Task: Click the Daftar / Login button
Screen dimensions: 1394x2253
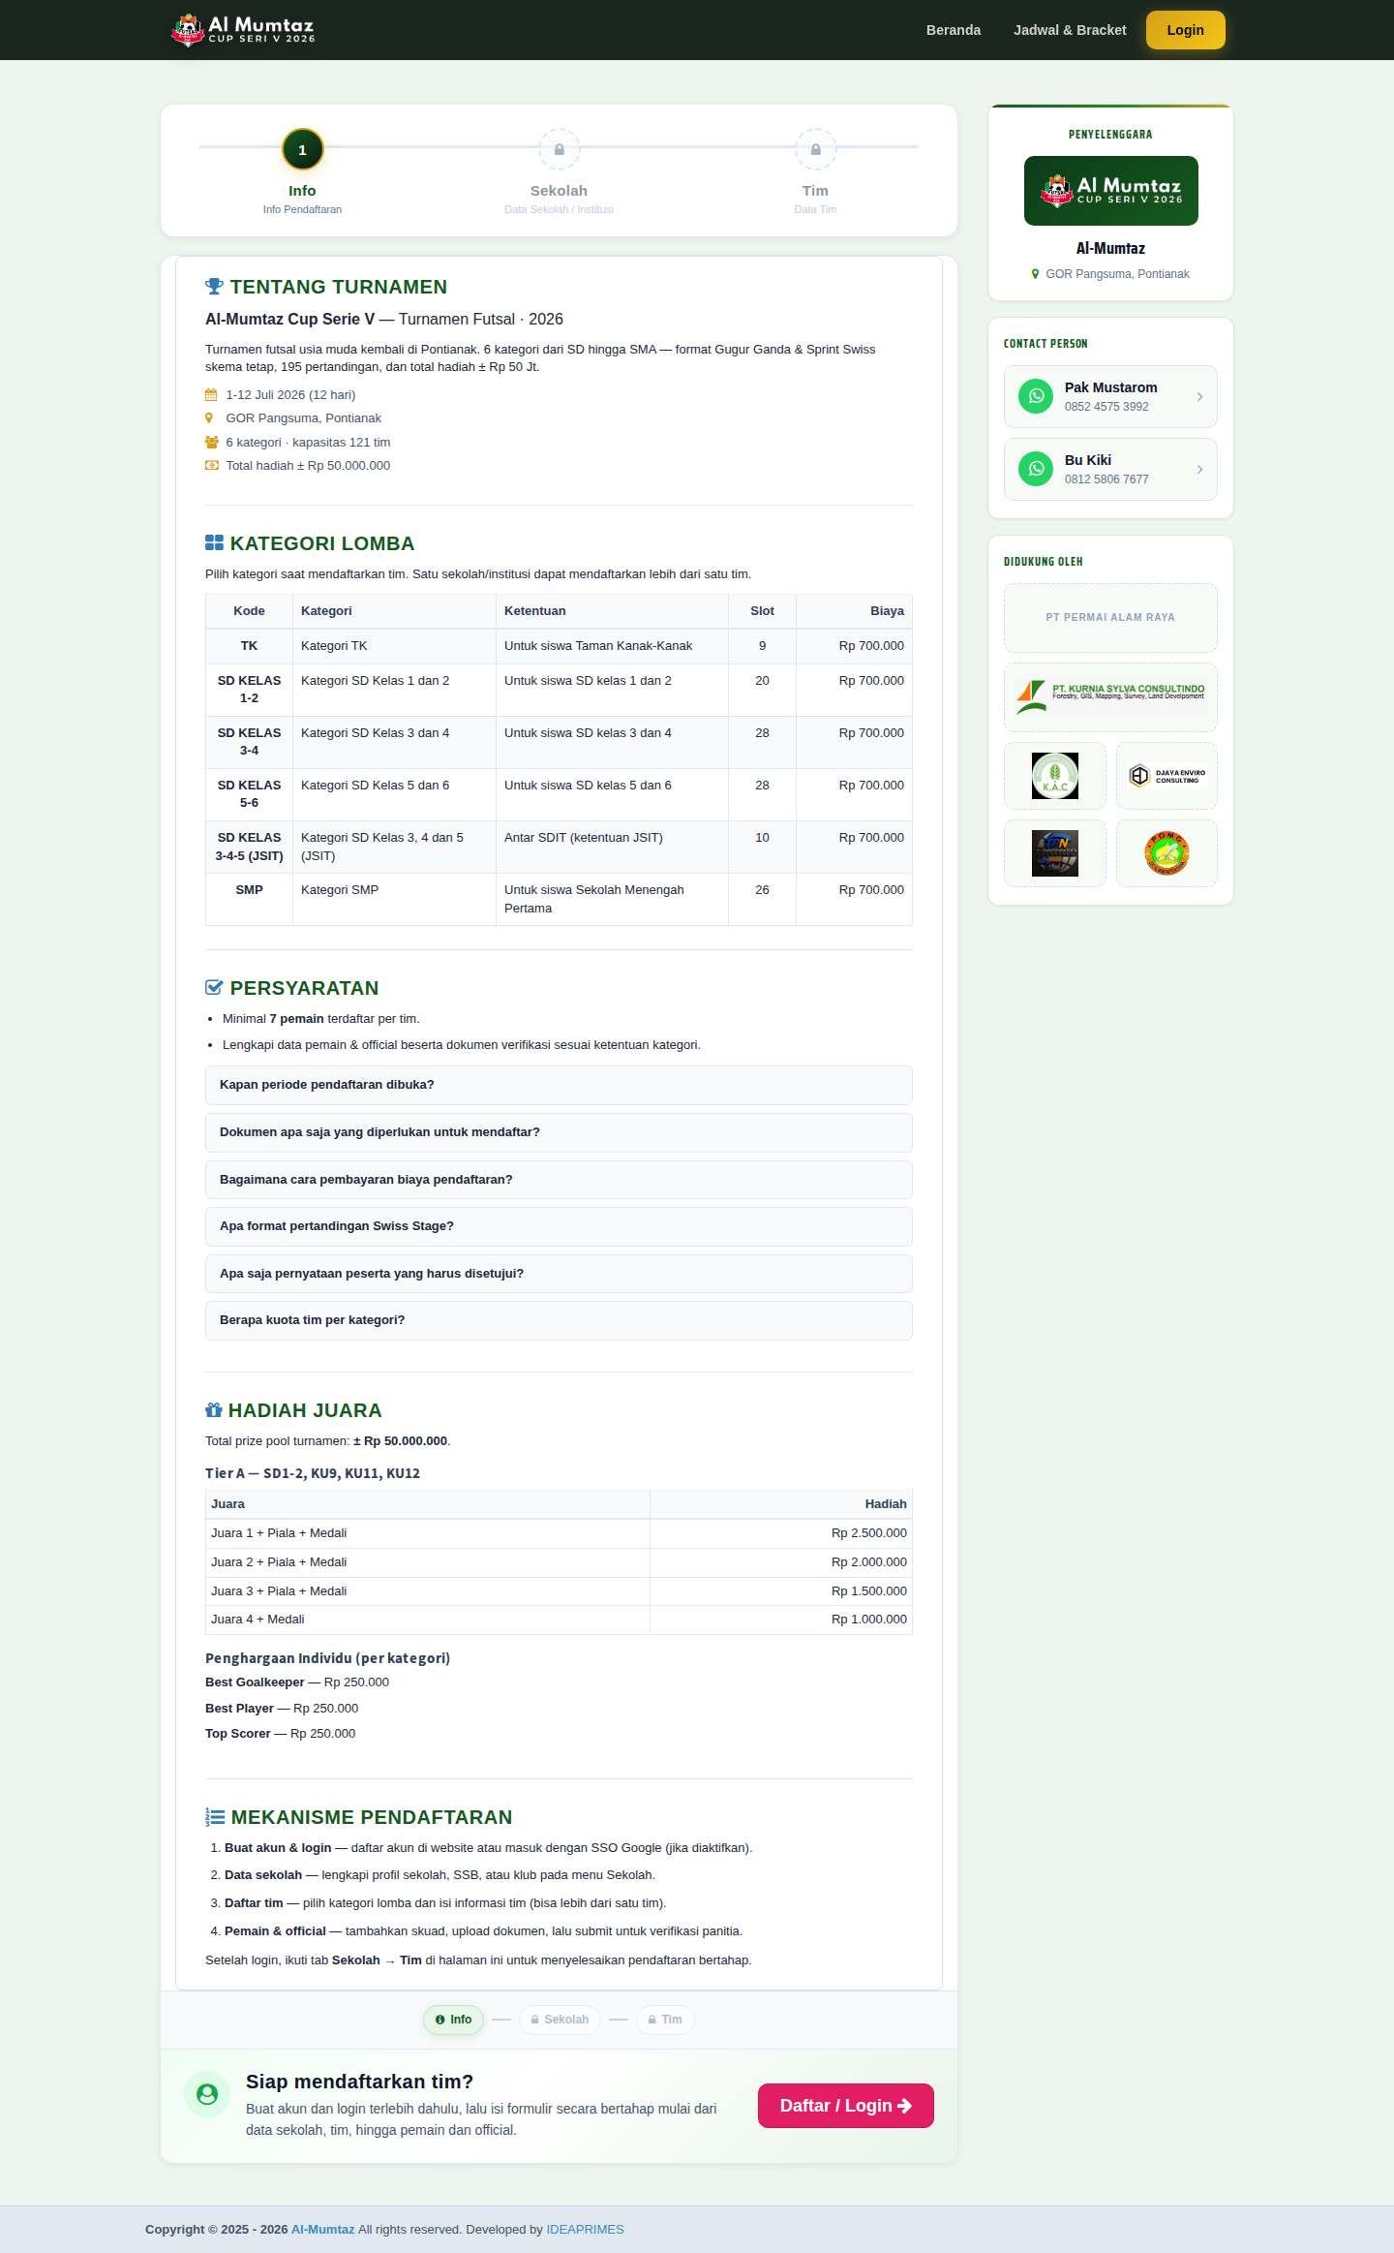Action: (x=845, y=2106)
